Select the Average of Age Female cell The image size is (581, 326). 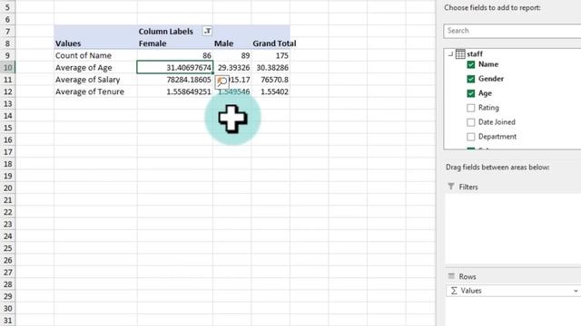coord(175,68)
